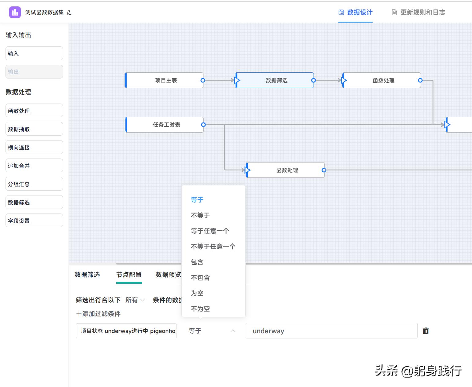The width and height of the screenshot is (472, 387).
Task: Click the purple chart app logo icon
Action: (15, 12)
